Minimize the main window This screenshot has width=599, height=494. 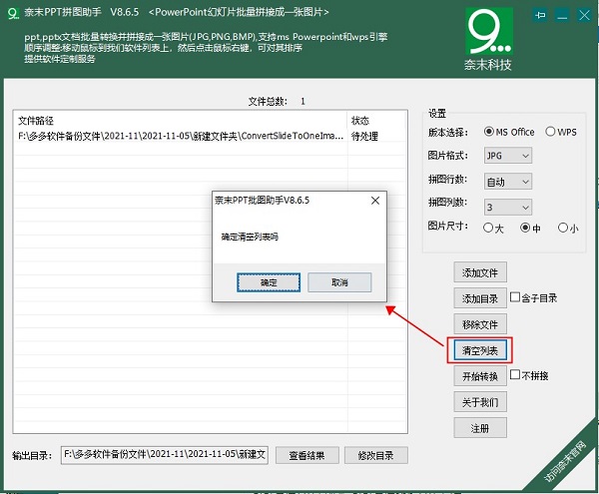click(x=562, y=16)
